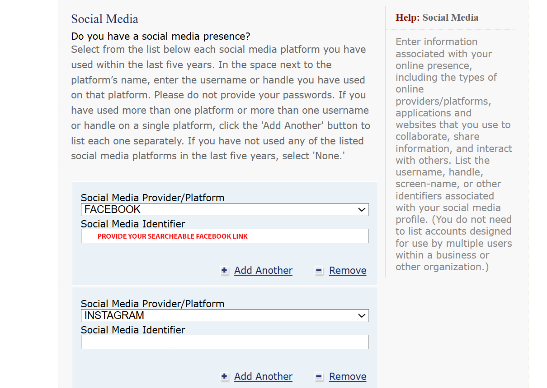Click the 'Help: Social Media' heading
This screenshot has width=547, height=388.
click(x=437, y=18)
